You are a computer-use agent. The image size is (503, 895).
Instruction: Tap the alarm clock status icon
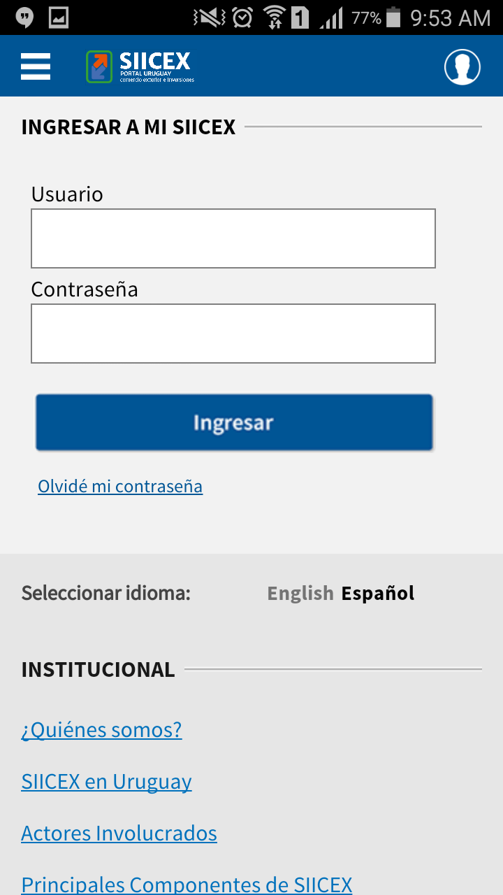pyautogui.click(x=242, y=17)
